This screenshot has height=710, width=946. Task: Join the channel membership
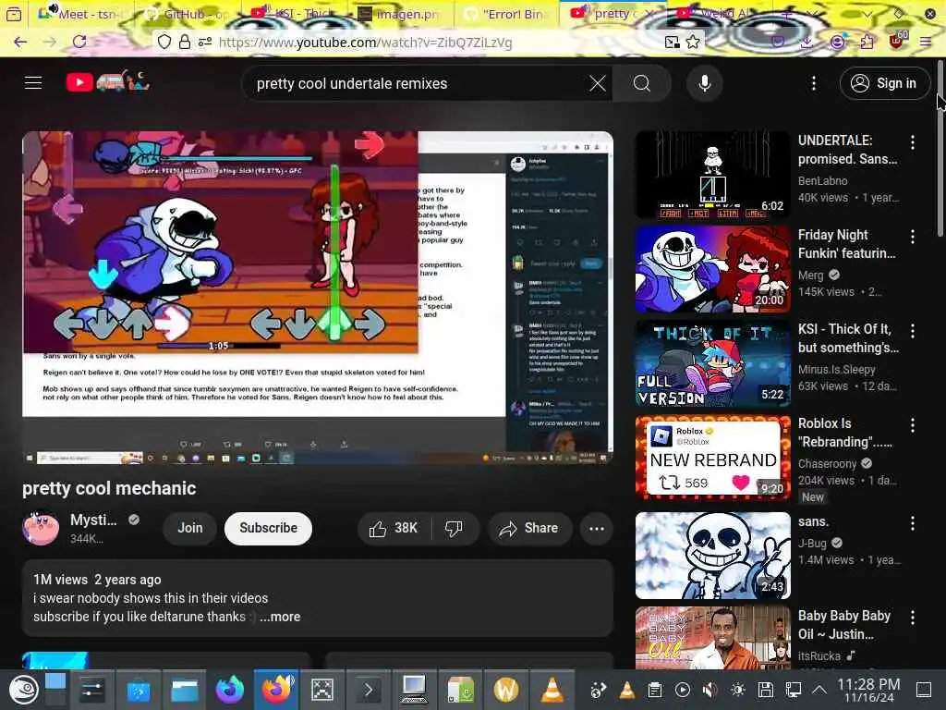(x=190, y=528)
